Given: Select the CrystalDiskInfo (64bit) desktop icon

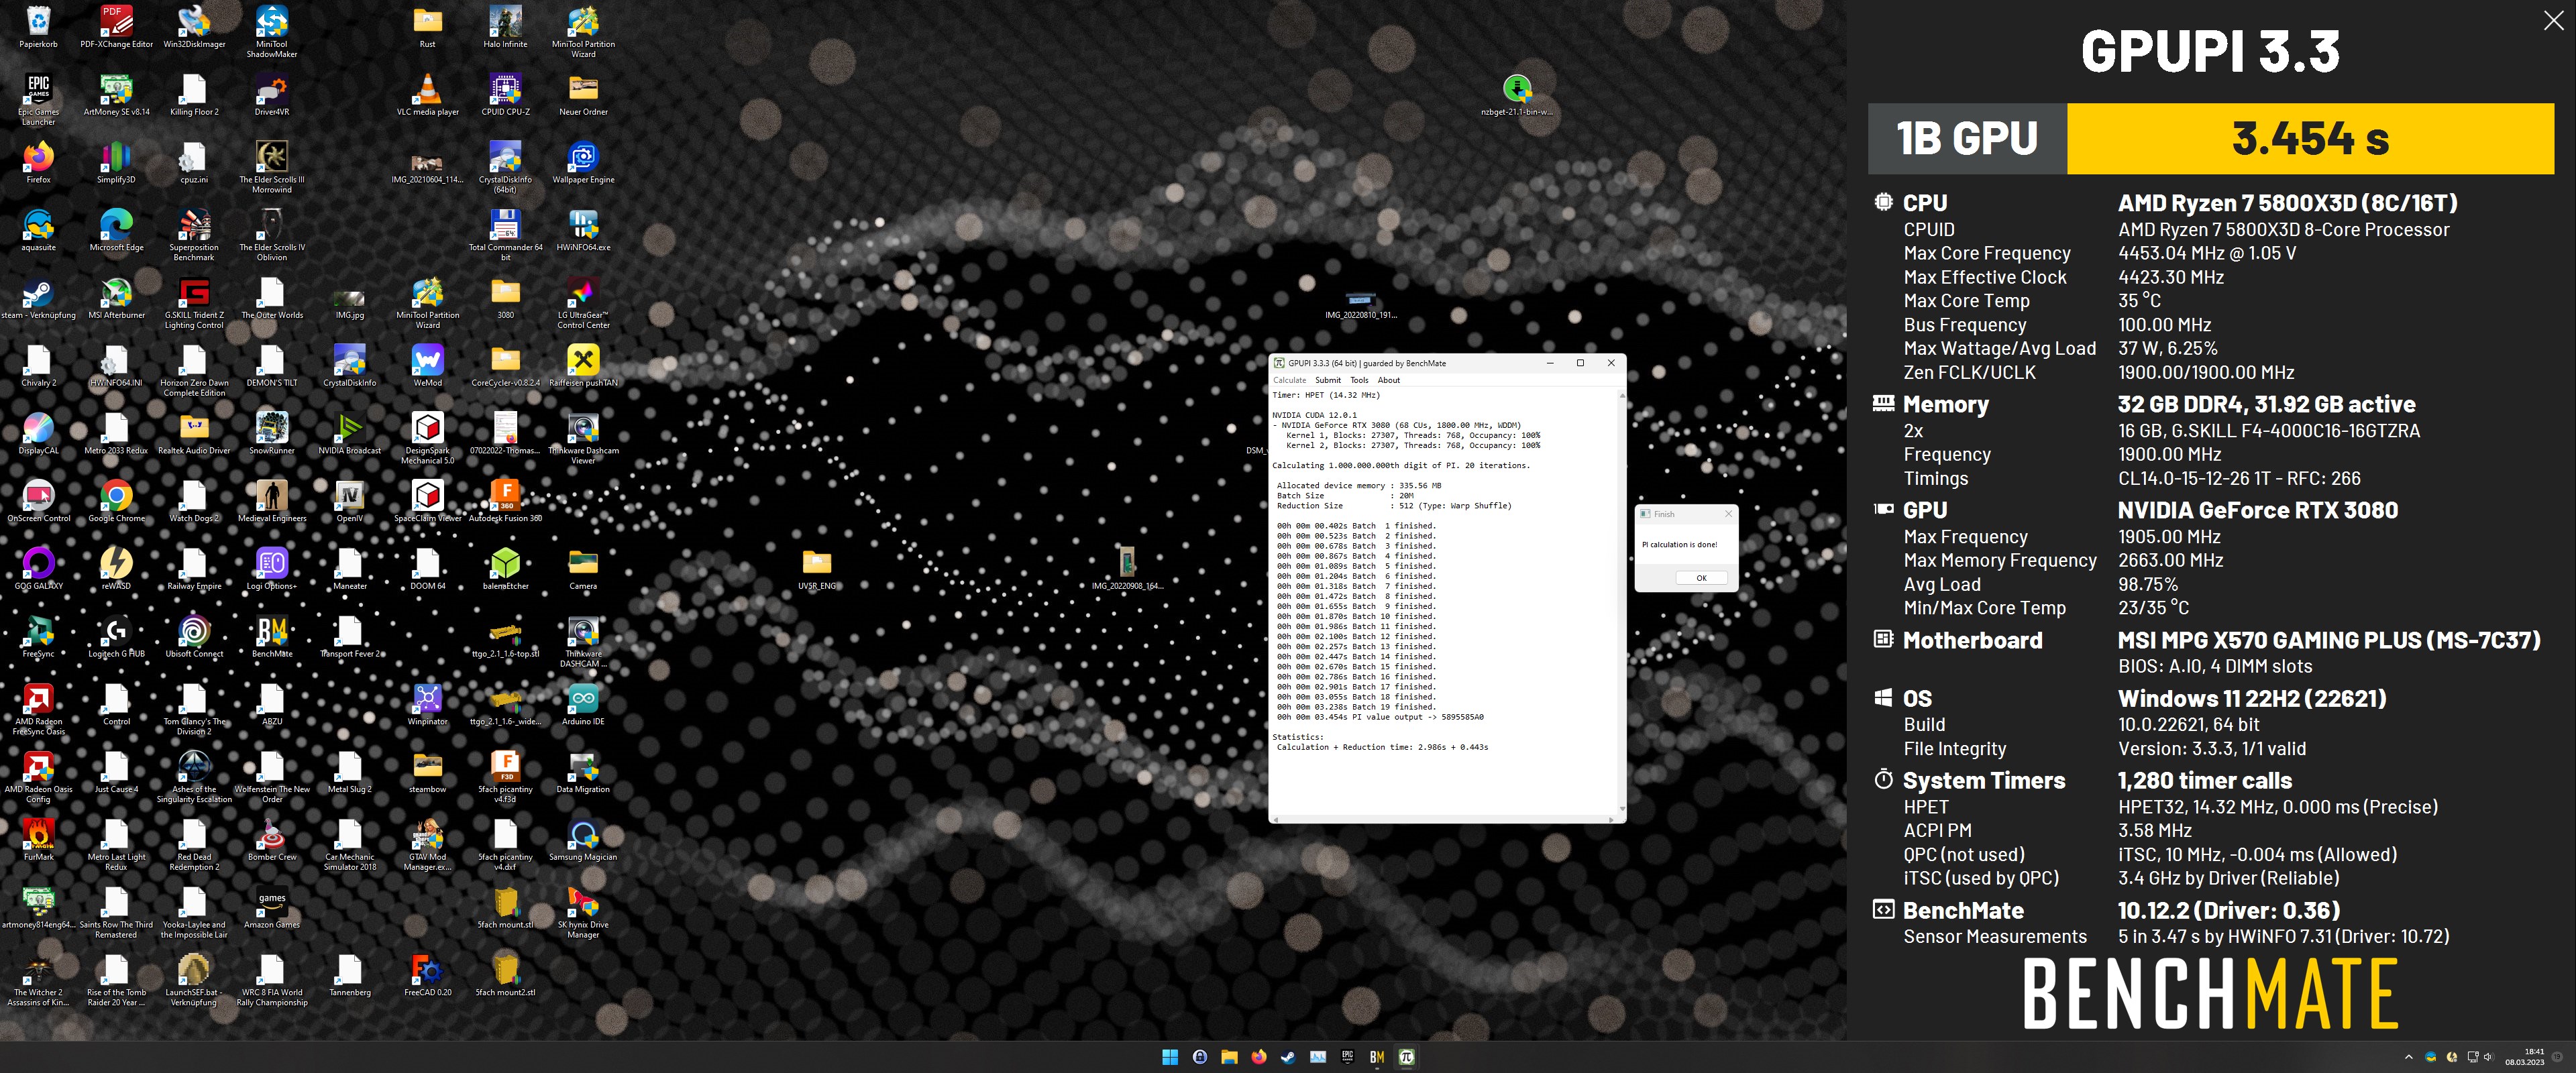Looking at the screenshot, I should point(505,167).
